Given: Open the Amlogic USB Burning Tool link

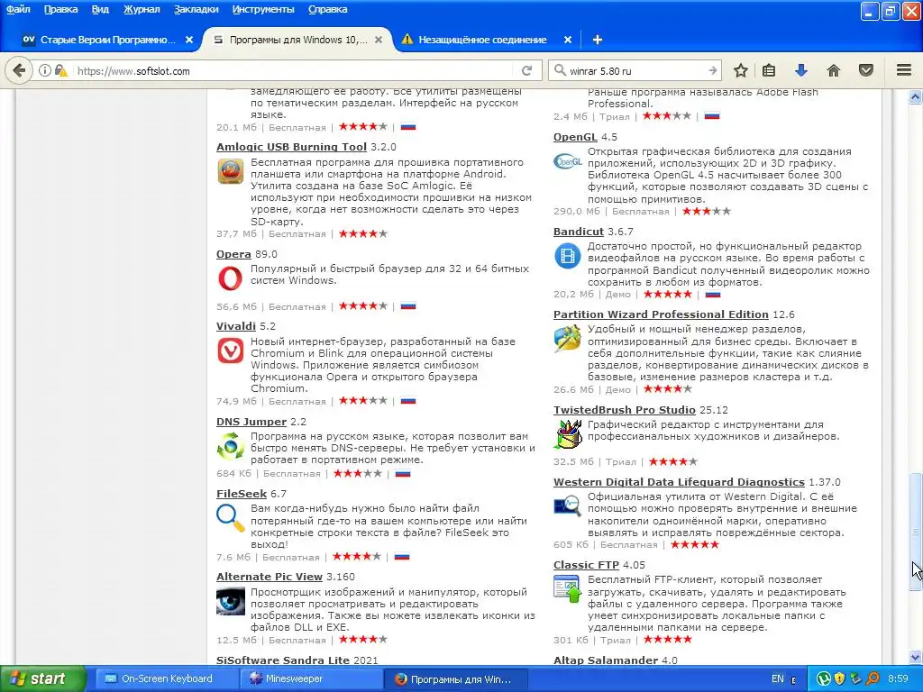Looking at the screenshot, I should [x=291, y=147].
